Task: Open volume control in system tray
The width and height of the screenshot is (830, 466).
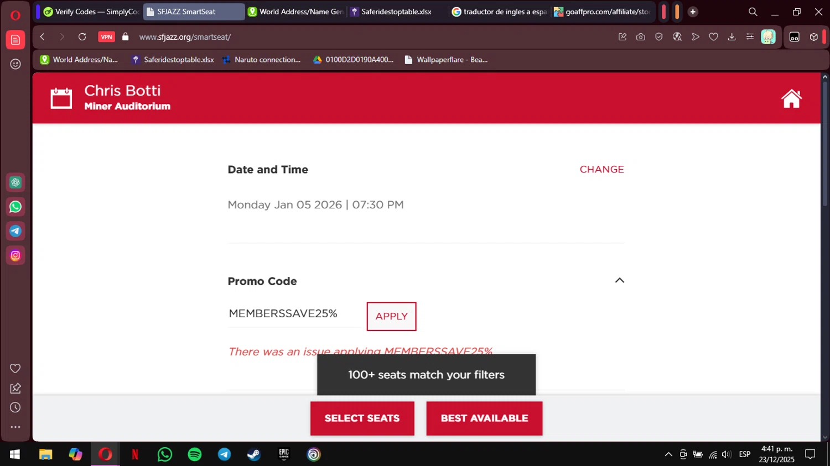Action: (x=727, y=454)
